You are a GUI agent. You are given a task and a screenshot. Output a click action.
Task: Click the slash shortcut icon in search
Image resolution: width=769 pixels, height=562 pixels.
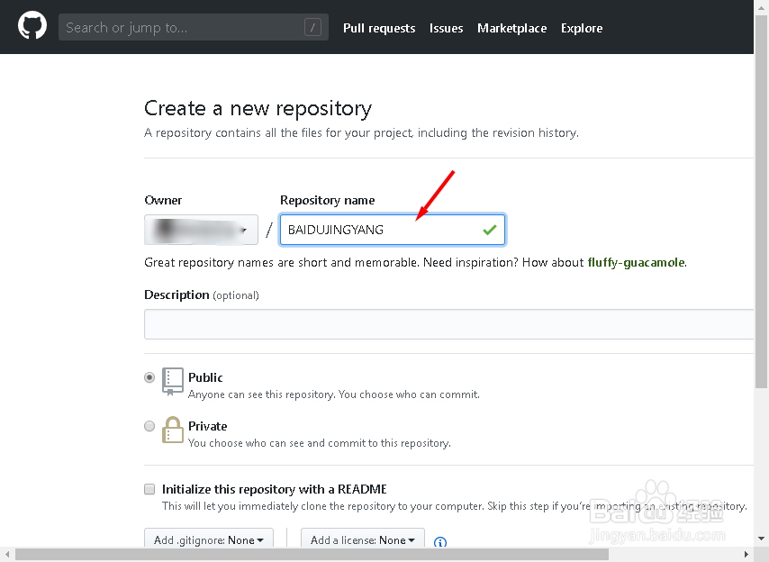point(312,28)
